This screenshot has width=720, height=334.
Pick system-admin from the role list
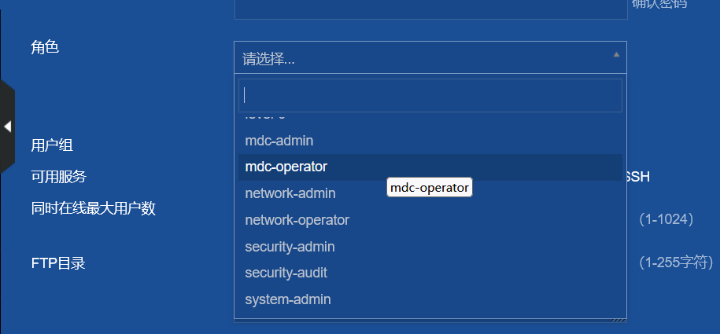288,299
